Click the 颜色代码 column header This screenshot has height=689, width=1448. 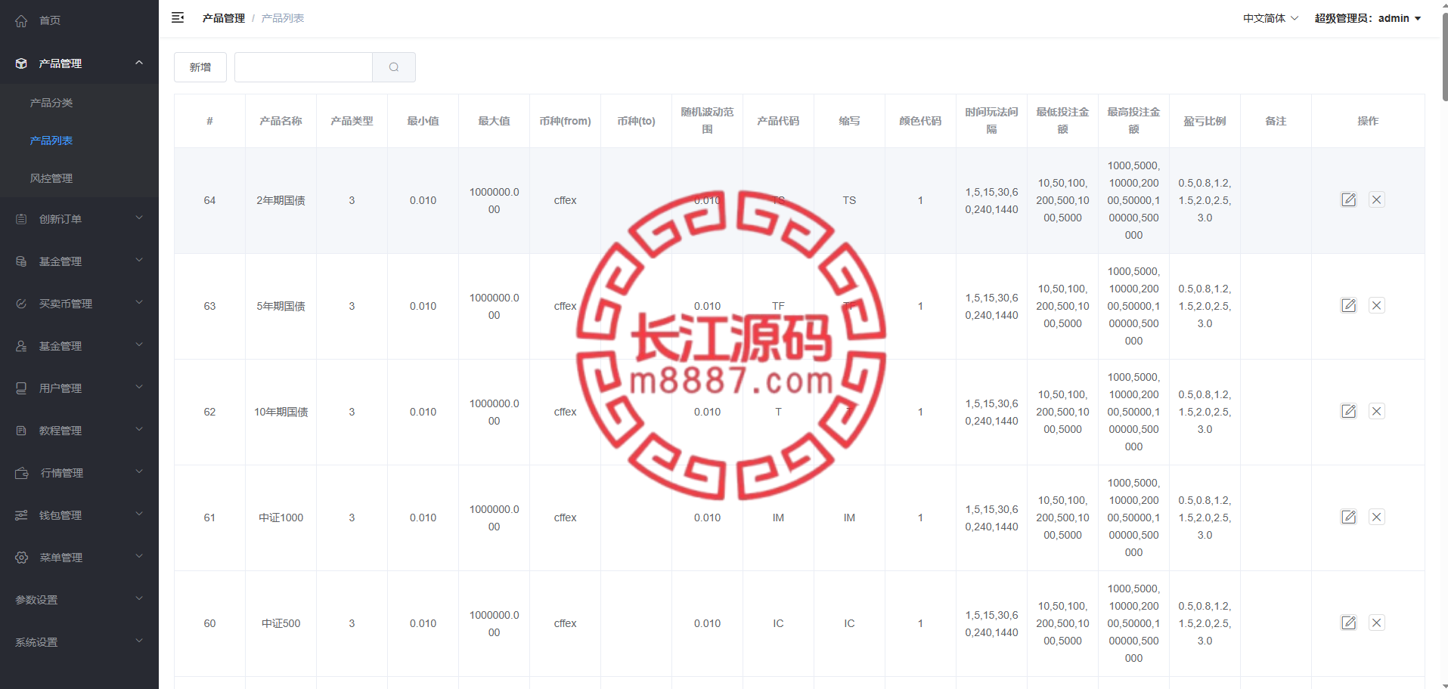pyautogui.click(x=920, y=121)
